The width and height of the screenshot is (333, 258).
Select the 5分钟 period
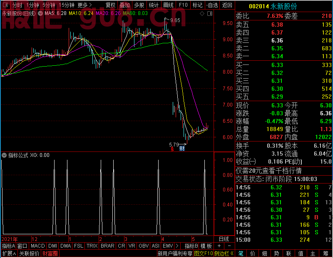(x=49, y=5)
